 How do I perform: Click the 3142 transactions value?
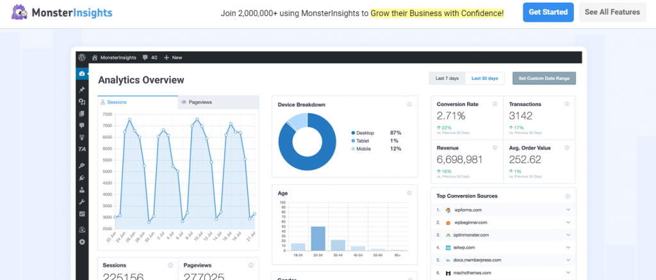pos(520,116)
